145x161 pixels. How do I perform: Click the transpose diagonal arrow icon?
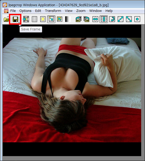(x=121, y=19)
